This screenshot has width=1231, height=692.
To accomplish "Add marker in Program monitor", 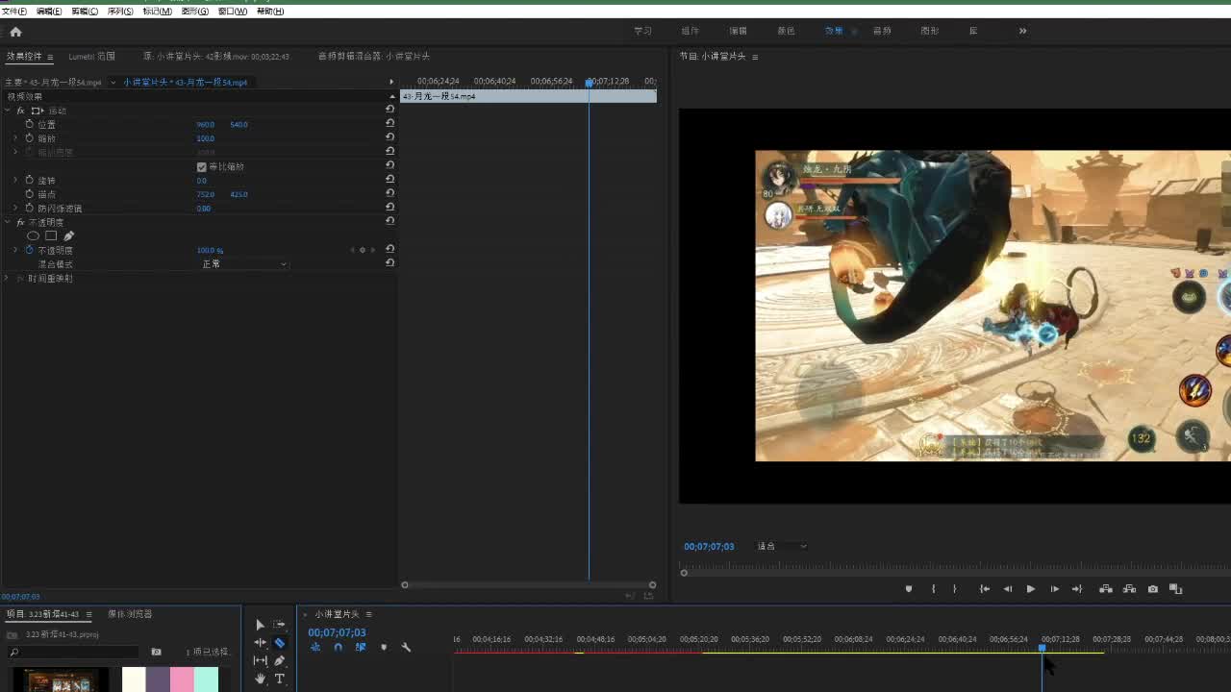I will [909, 589].
